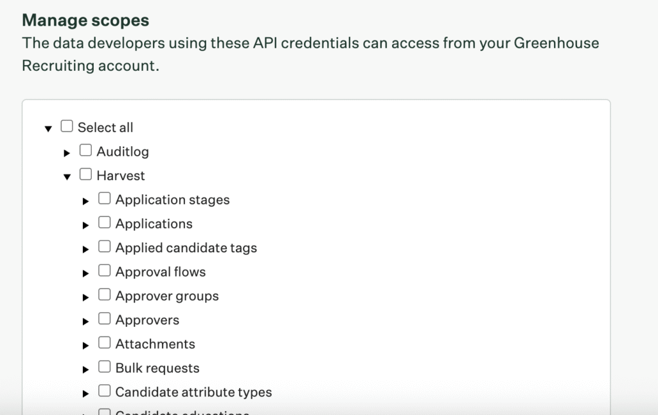Tick the Attachments checkbox
This screenshot has height=415, width=658.
point(104,343)
